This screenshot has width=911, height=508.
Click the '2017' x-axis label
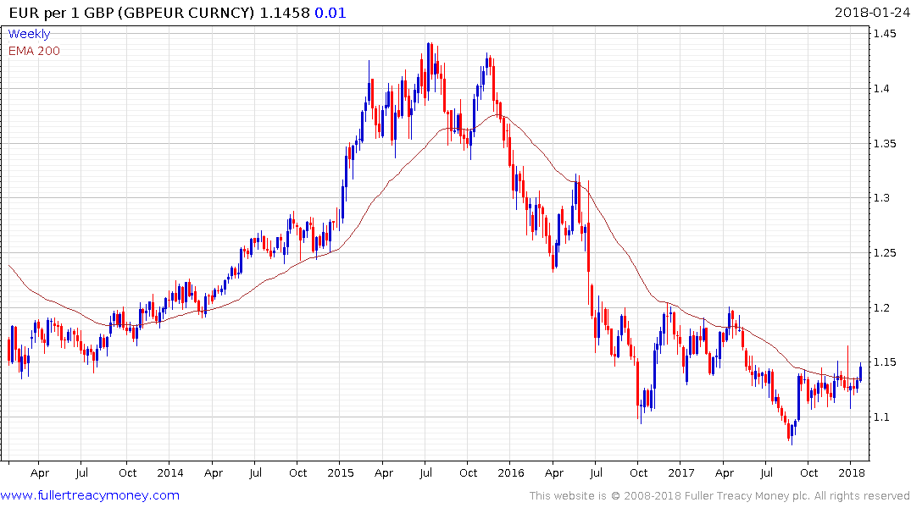coord(681,472)
